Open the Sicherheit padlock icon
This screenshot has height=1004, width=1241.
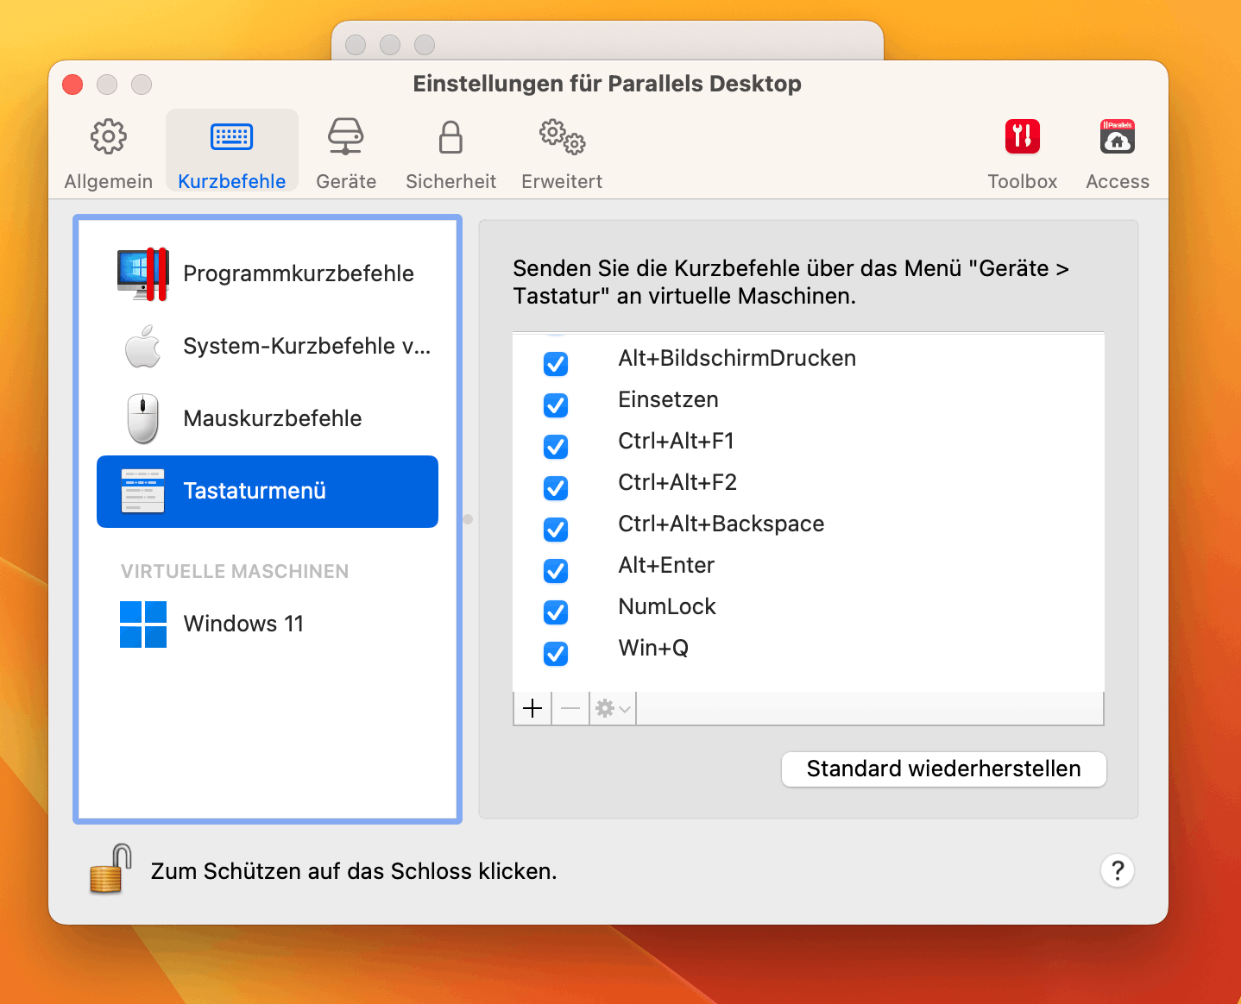point(450,136)
